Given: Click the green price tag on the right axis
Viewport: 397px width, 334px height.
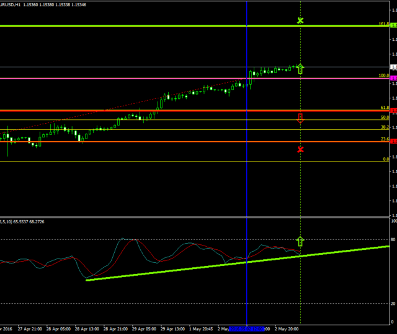Looking at the screenshot, I should (x=393, y=25).
